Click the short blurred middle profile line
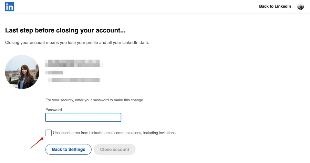Viewport: 310px width, 163px height. pos(54,72)
